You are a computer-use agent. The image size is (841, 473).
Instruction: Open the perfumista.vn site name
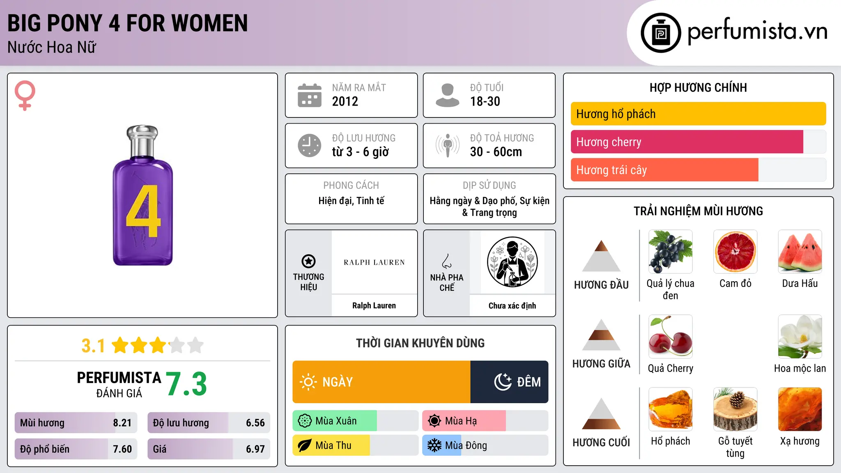pyautogui.click(x=757, y=31)
